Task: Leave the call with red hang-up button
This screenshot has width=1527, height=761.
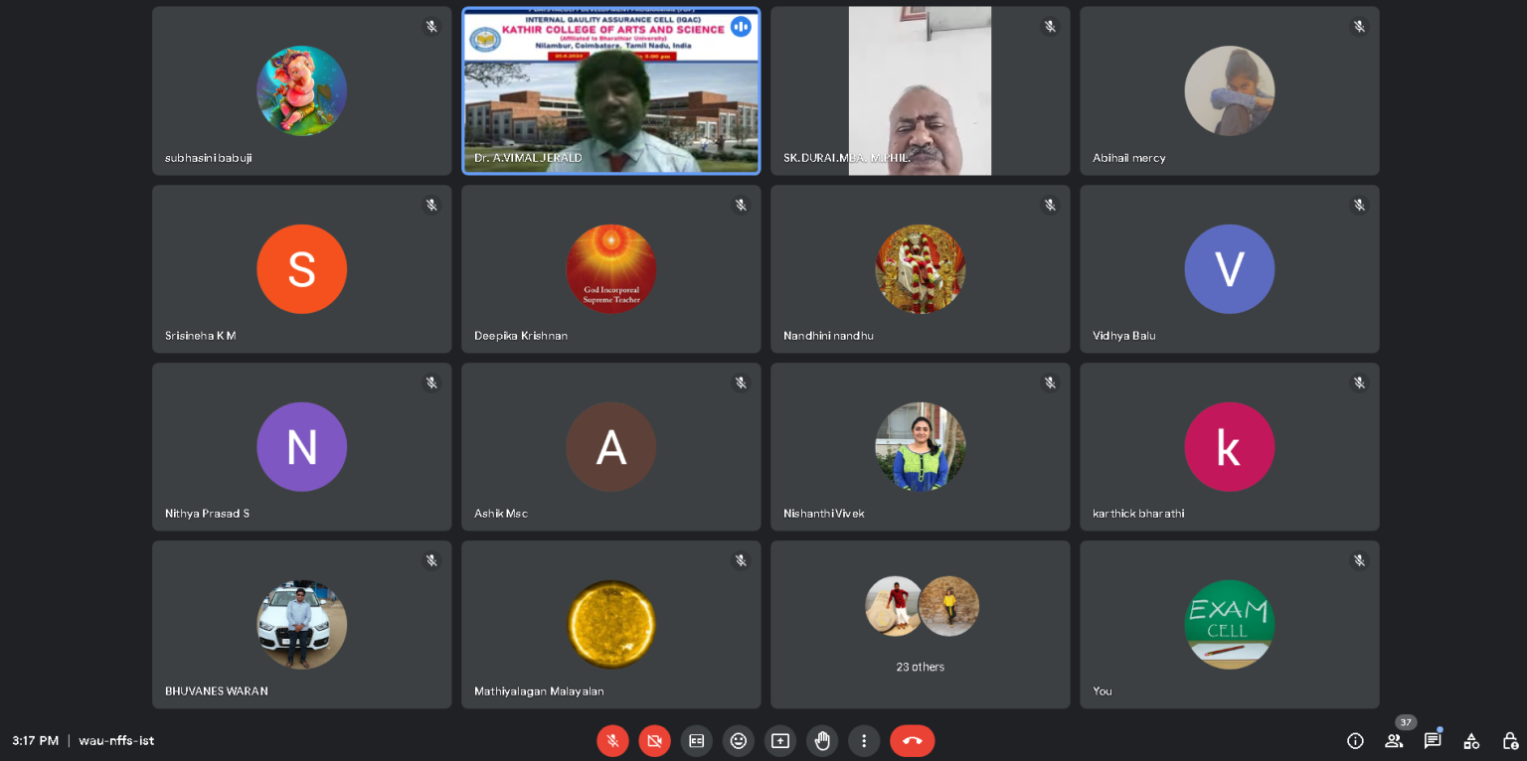Action: pyautogui.click(x=912, y=740)
